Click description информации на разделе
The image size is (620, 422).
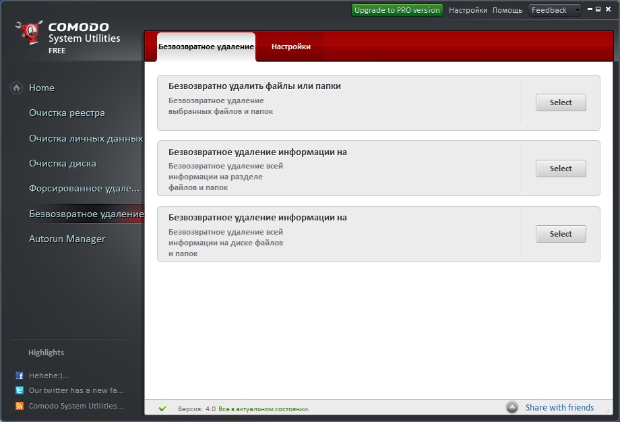[216, 177]
